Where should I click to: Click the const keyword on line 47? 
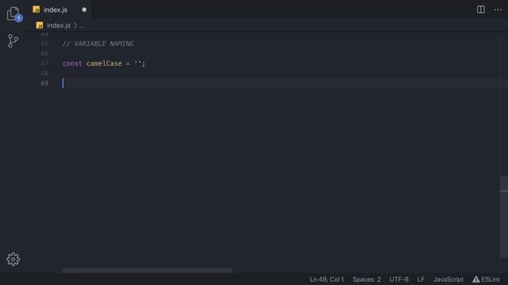tap(72, 63)
